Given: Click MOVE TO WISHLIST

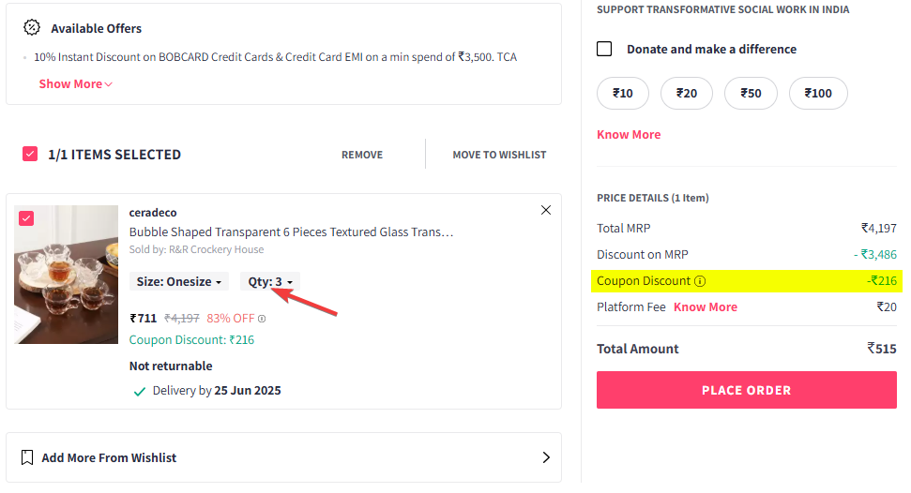Looking at the screenshot, I should [x=499, y=155].
